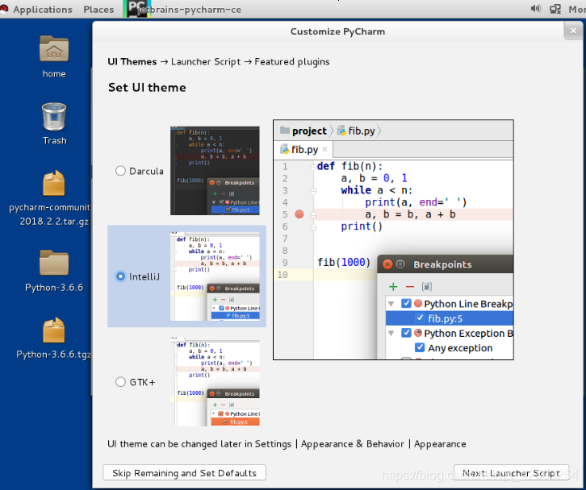586x490 pixels.
Task: Click the 'Breakpoints' title in the large preview
Action: (x=442, y=264)
